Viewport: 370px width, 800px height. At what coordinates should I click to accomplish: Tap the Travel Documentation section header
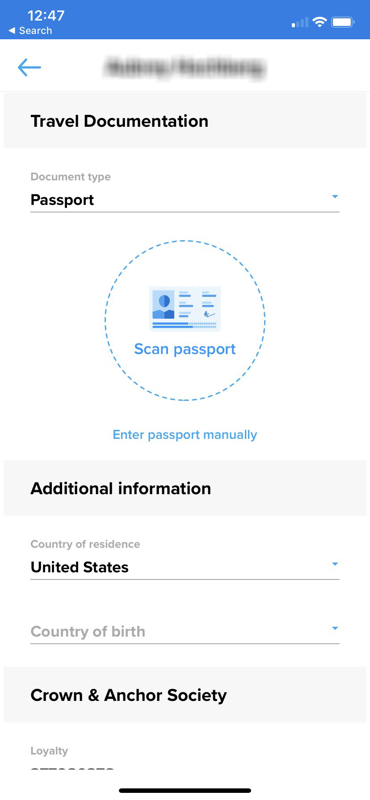(x=185, y=121)
